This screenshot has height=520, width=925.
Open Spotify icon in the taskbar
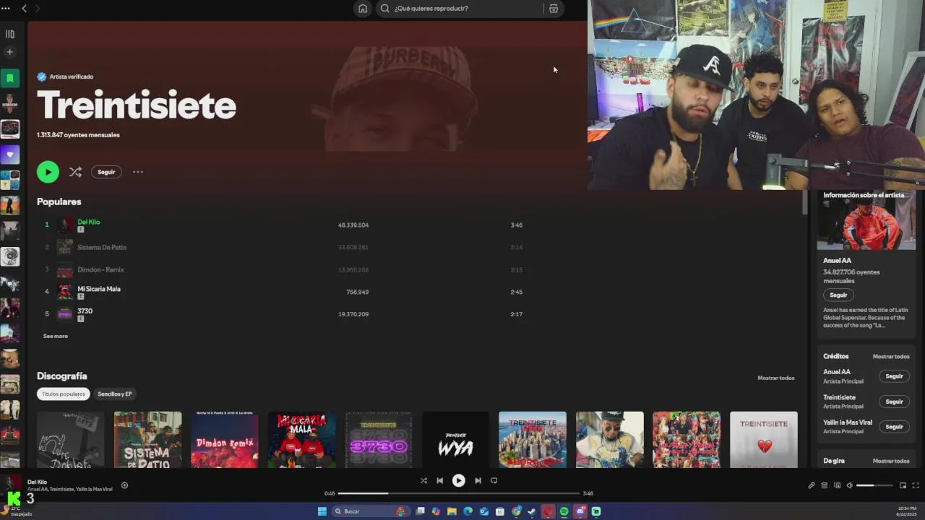tap(564, 511)
